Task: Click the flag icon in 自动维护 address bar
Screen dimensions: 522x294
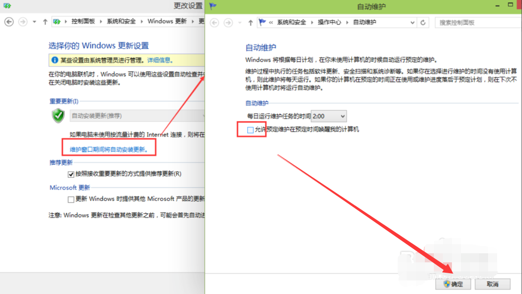Action: tap(262, 22)
